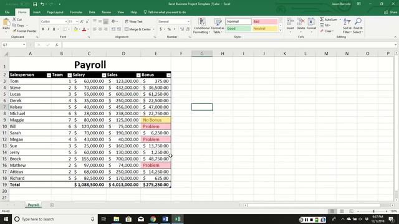Switch to Page Layout view

342,212
